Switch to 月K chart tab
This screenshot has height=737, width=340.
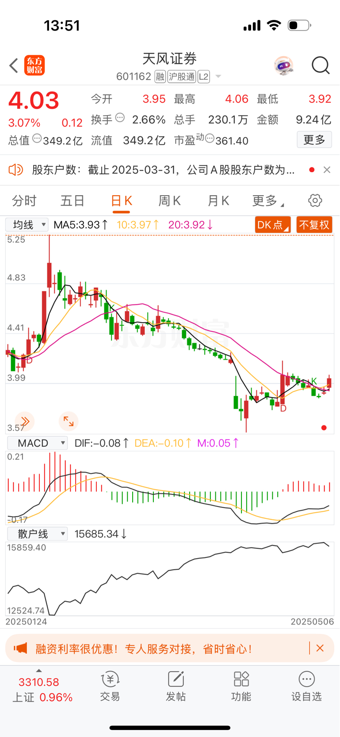pyautogui.click(x=218, y=201)
